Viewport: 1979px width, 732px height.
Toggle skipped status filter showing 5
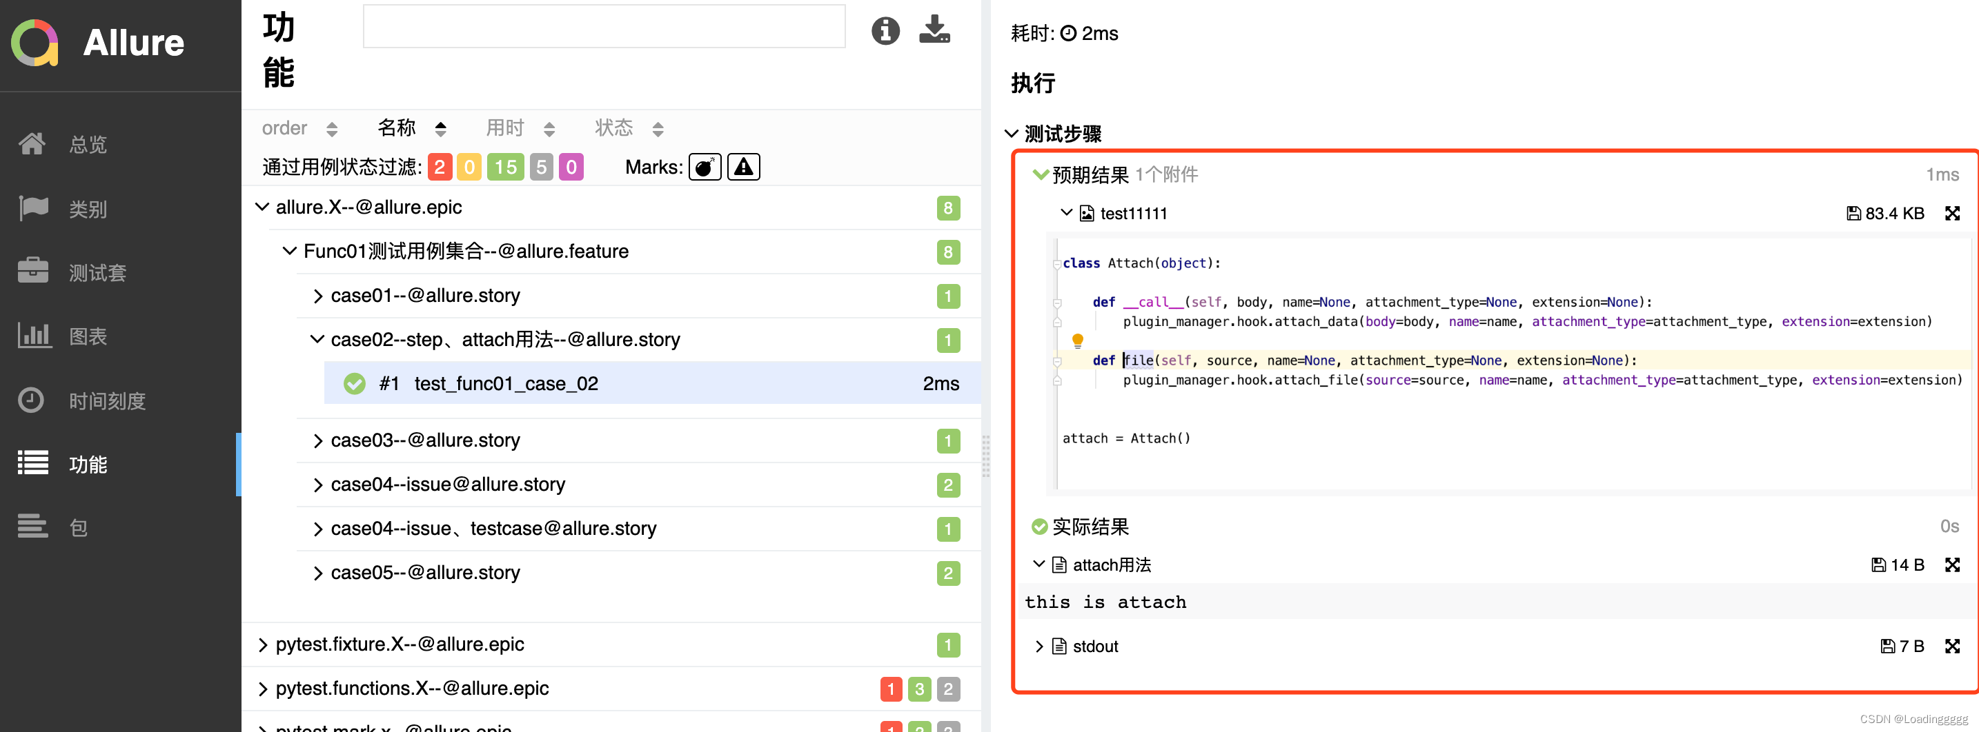[541, 167]
